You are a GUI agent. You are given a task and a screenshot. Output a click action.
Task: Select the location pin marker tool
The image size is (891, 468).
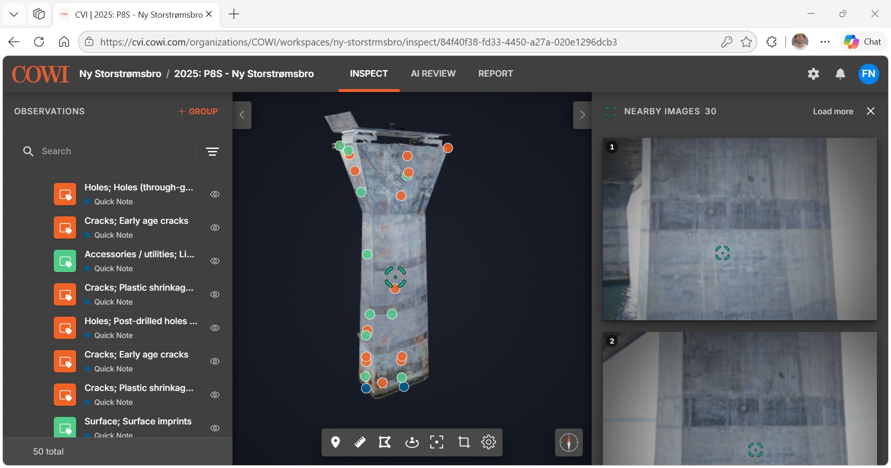pyautogui.click(x=336, y=442)
